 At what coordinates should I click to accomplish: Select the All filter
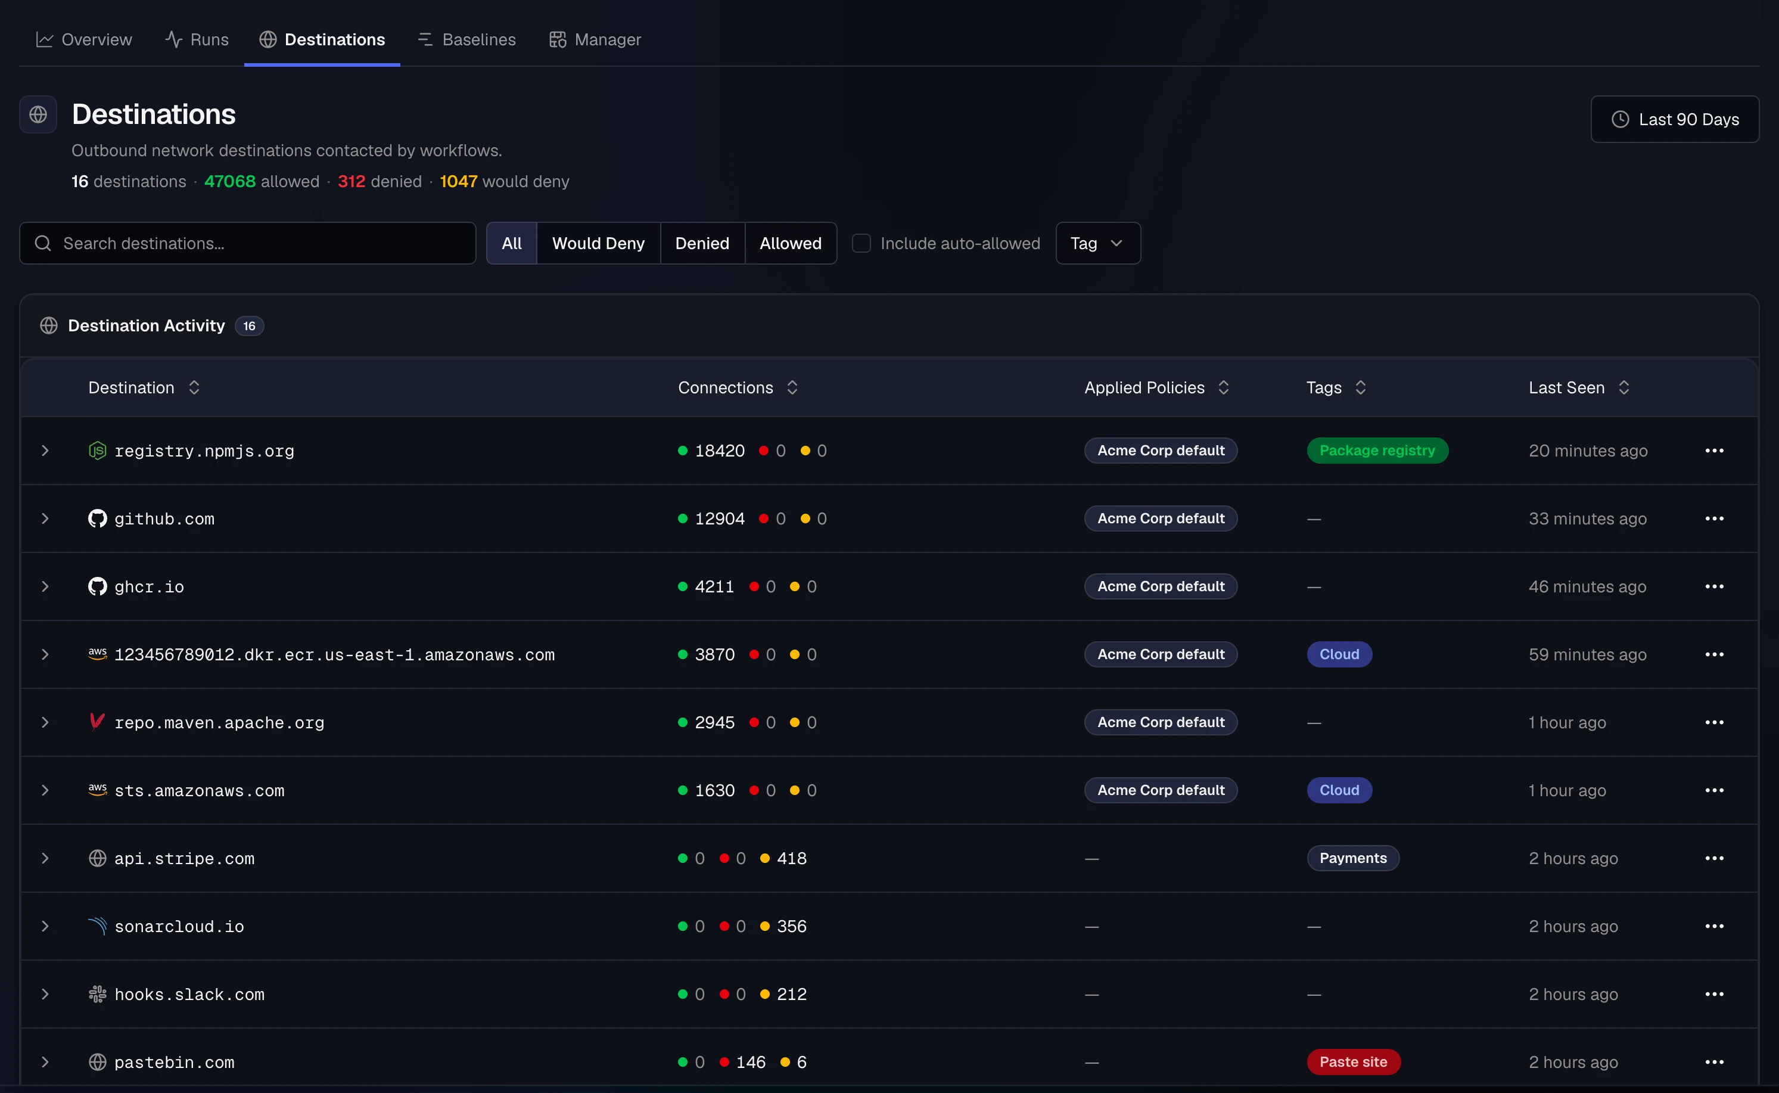[512, 244]
